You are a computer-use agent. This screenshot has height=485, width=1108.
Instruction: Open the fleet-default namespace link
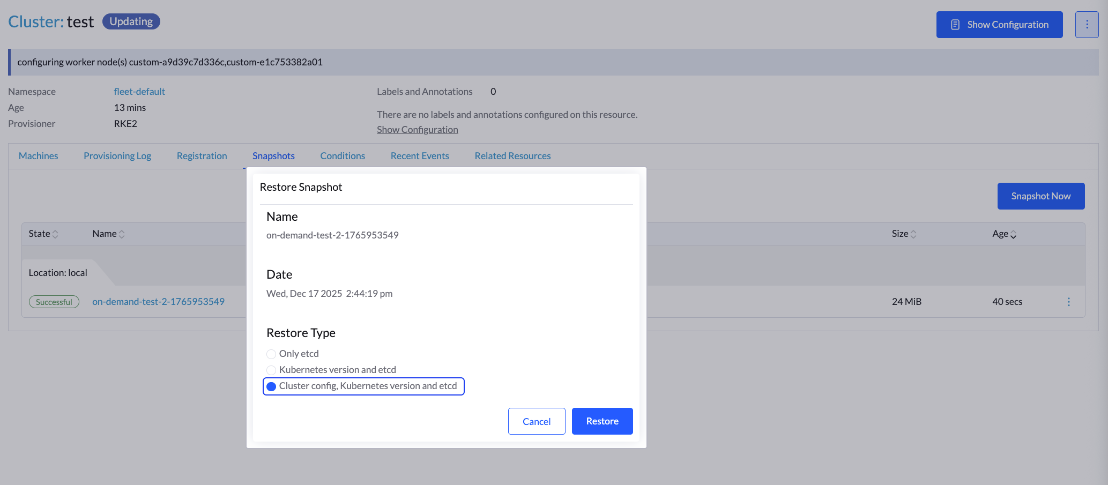click(x=139, y=92)
